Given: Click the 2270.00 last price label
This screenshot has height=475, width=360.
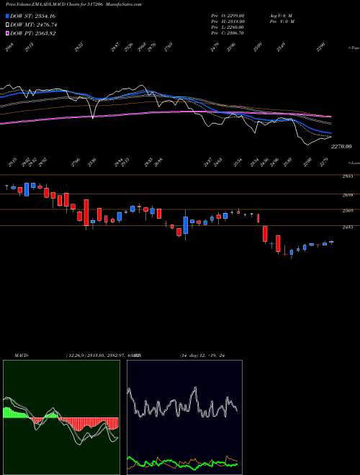Looking at the screenshot, I should click(x=341, y=146).
